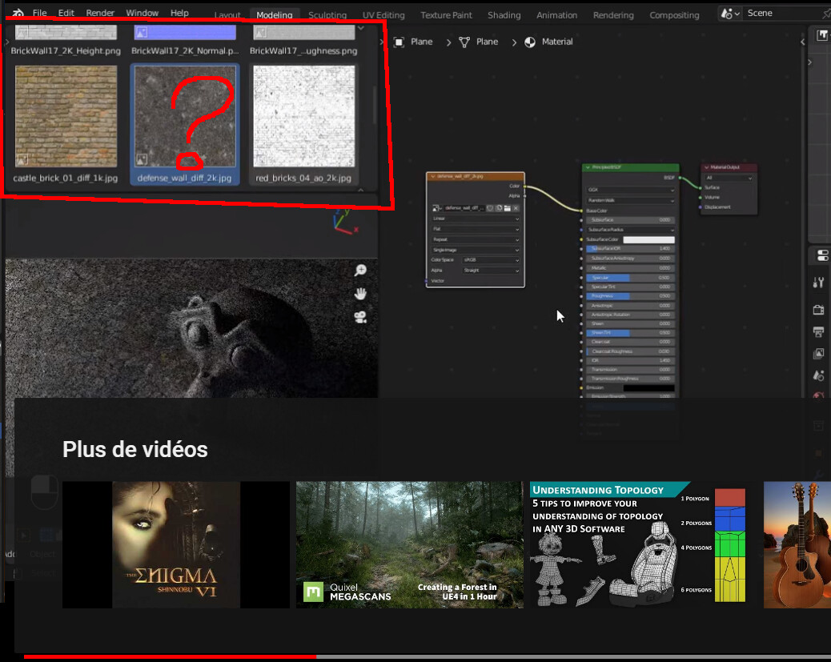Open the Help menu
Viewport: 831px width, 662px height.
179,14
